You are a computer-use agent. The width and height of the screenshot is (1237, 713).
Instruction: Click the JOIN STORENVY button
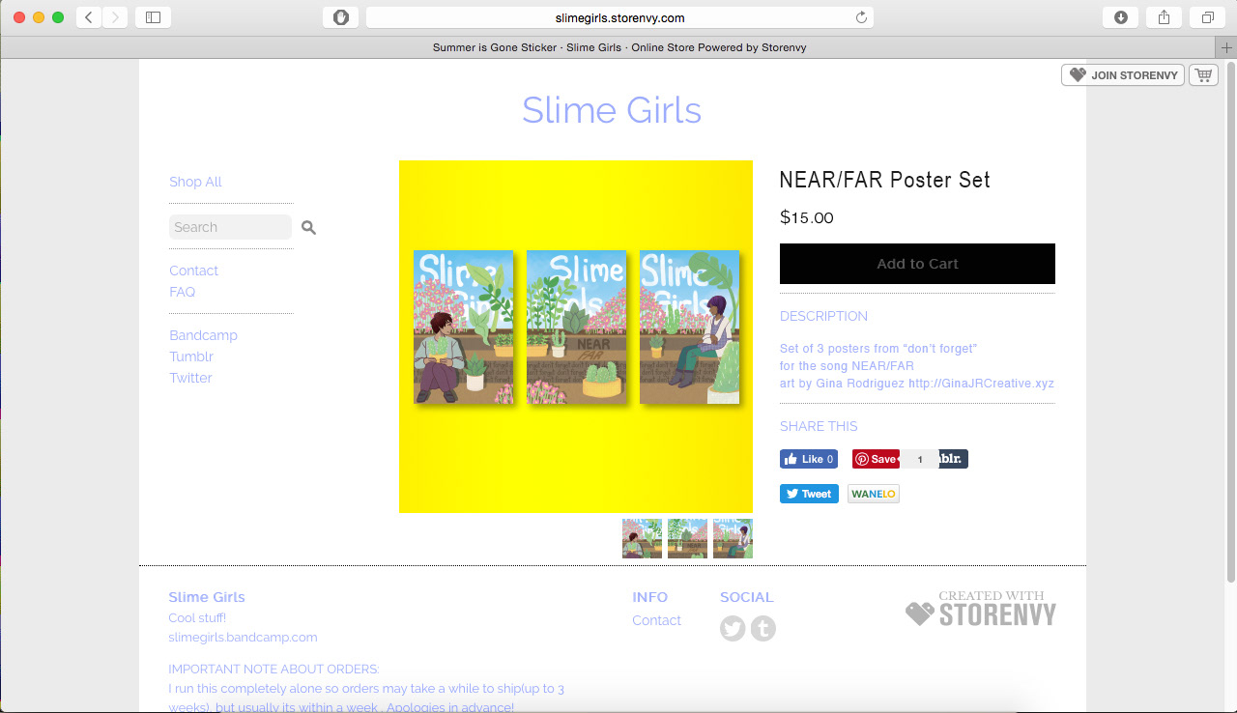pos(1123,75)
